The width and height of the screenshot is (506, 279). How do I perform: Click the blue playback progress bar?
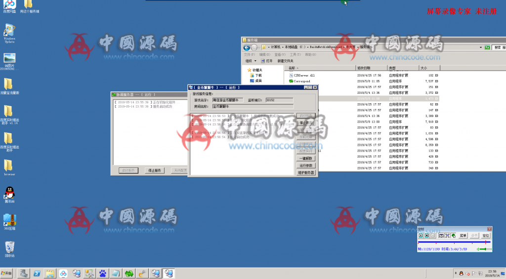pyautogui.click(x=454, y=242)
